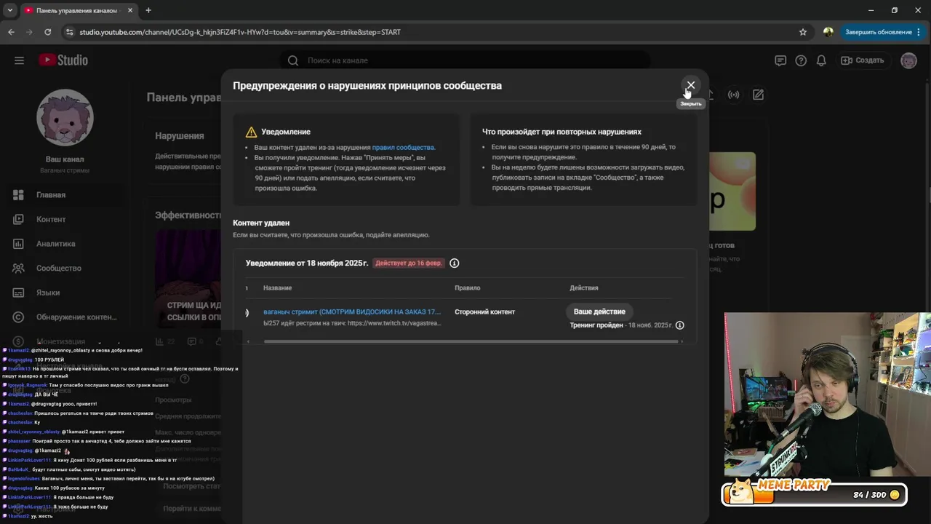Click the site info icon in address bar

click(x=69, y=32)
